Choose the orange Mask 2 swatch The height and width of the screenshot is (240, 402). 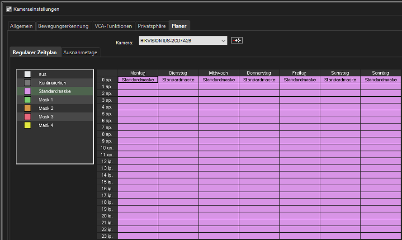pyautogui.click(x=28, y=108)
